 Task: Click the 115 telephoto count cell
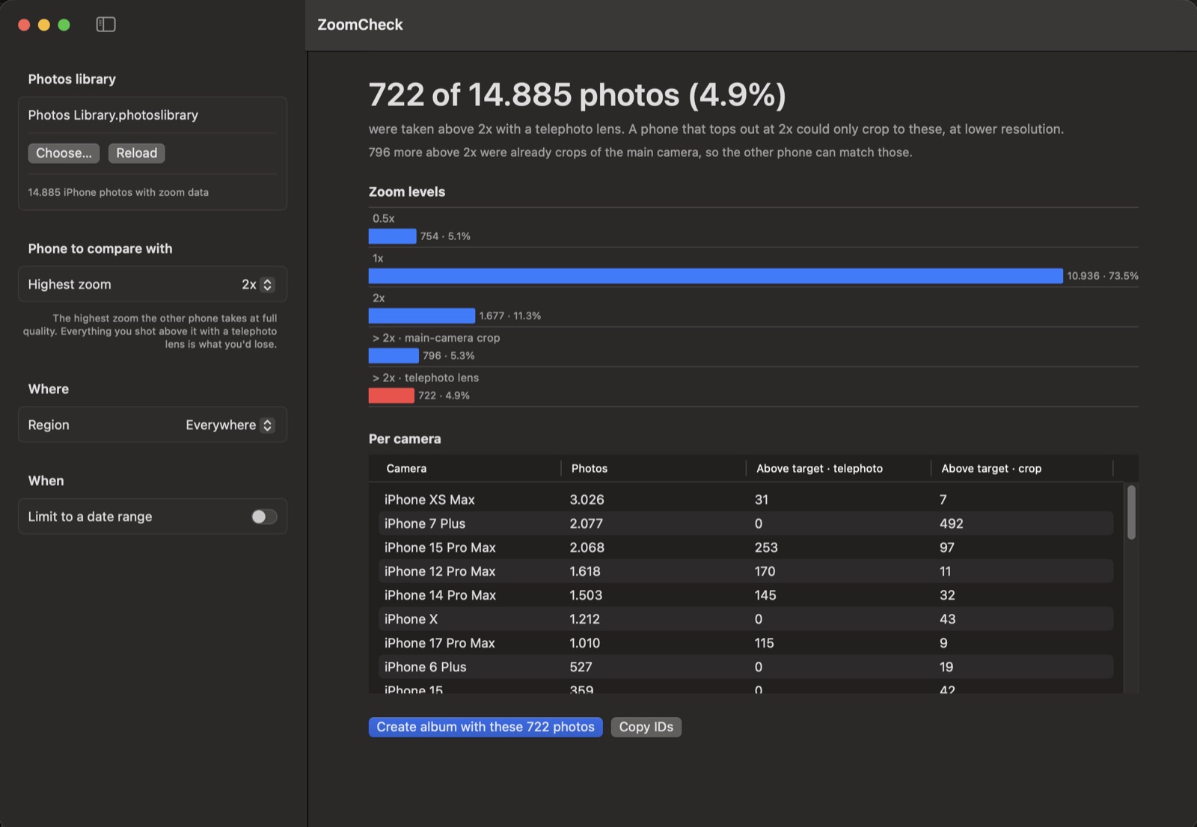click(x=764, y=643)
